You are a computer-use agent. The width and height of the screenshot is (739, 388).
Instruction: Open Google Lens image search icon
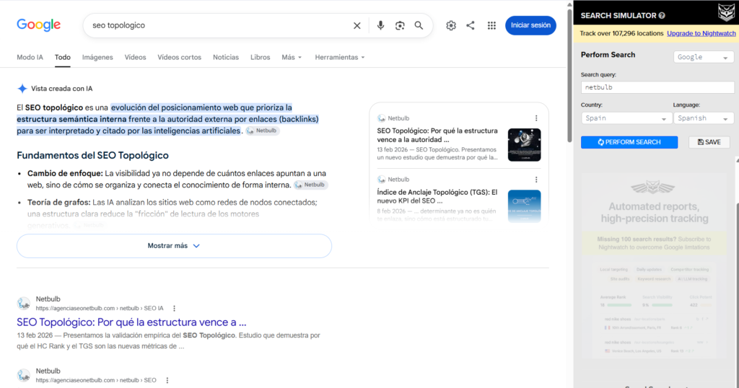pos(400,25)
